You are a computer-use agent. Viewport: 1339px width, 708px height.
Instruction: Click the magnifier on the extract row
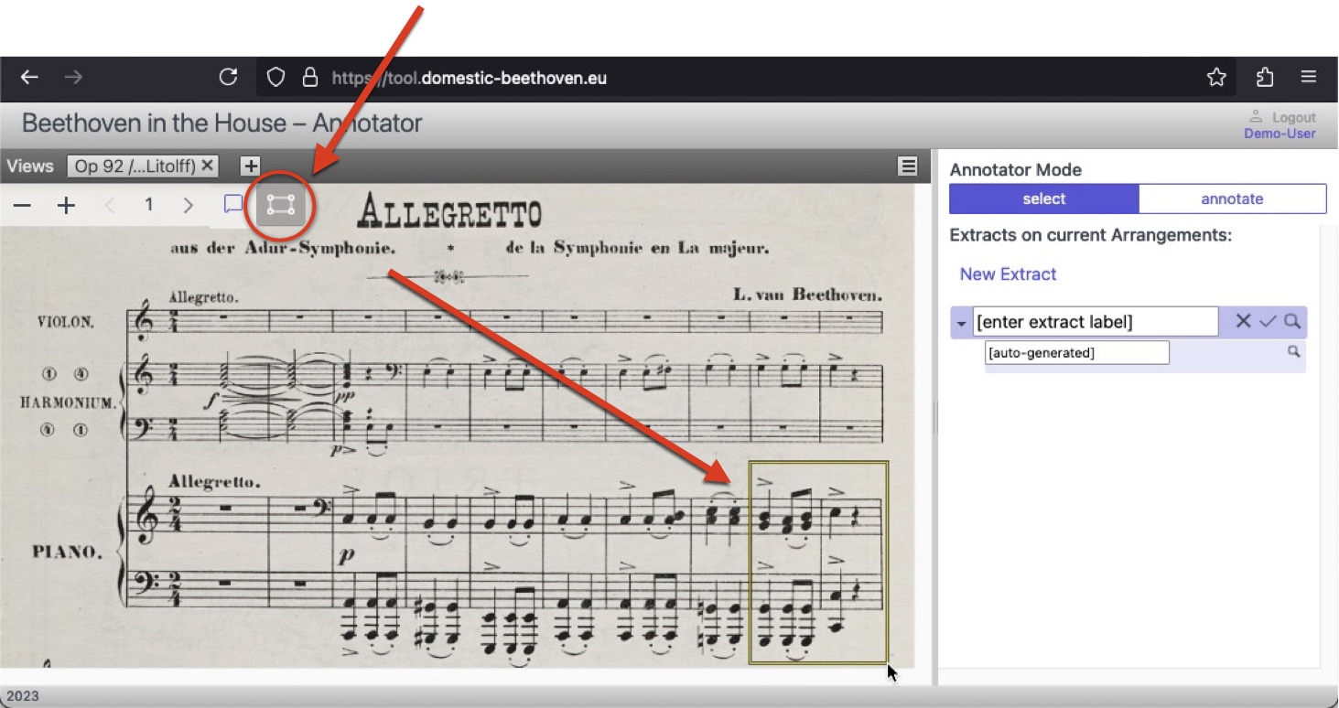(1291, 321)
